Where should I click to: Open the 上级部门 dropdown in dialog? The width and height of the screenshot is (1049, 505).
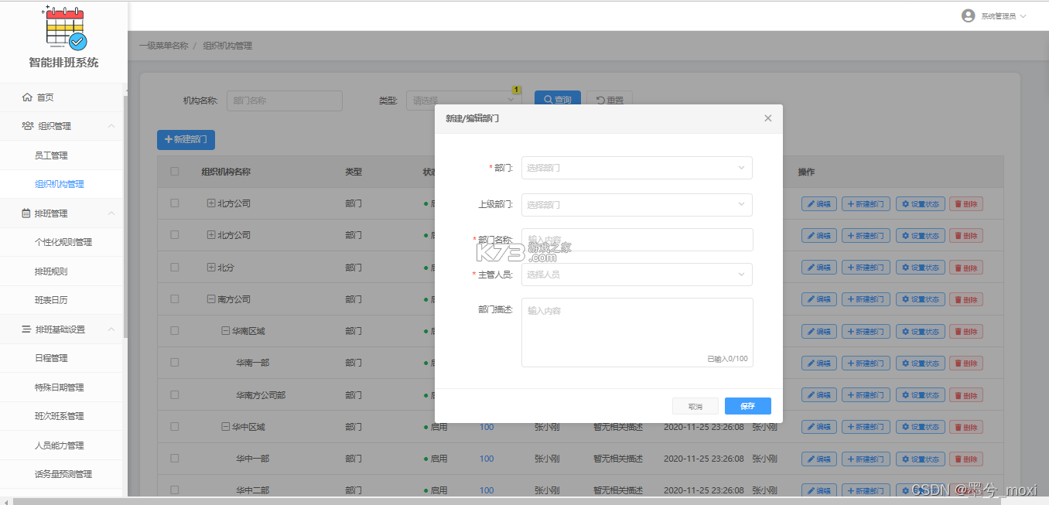coord(637,205)
